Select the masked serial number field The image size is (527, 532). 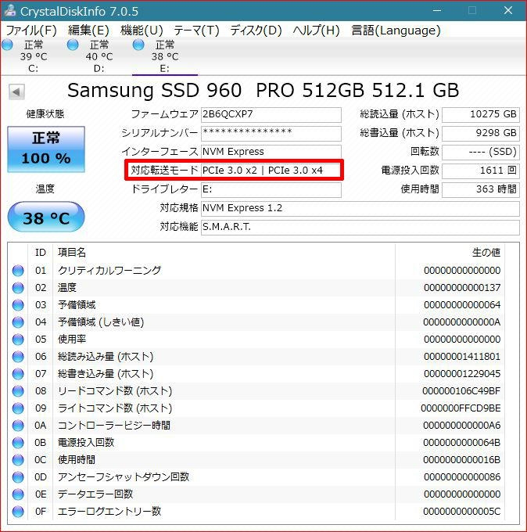coord(271,133)
